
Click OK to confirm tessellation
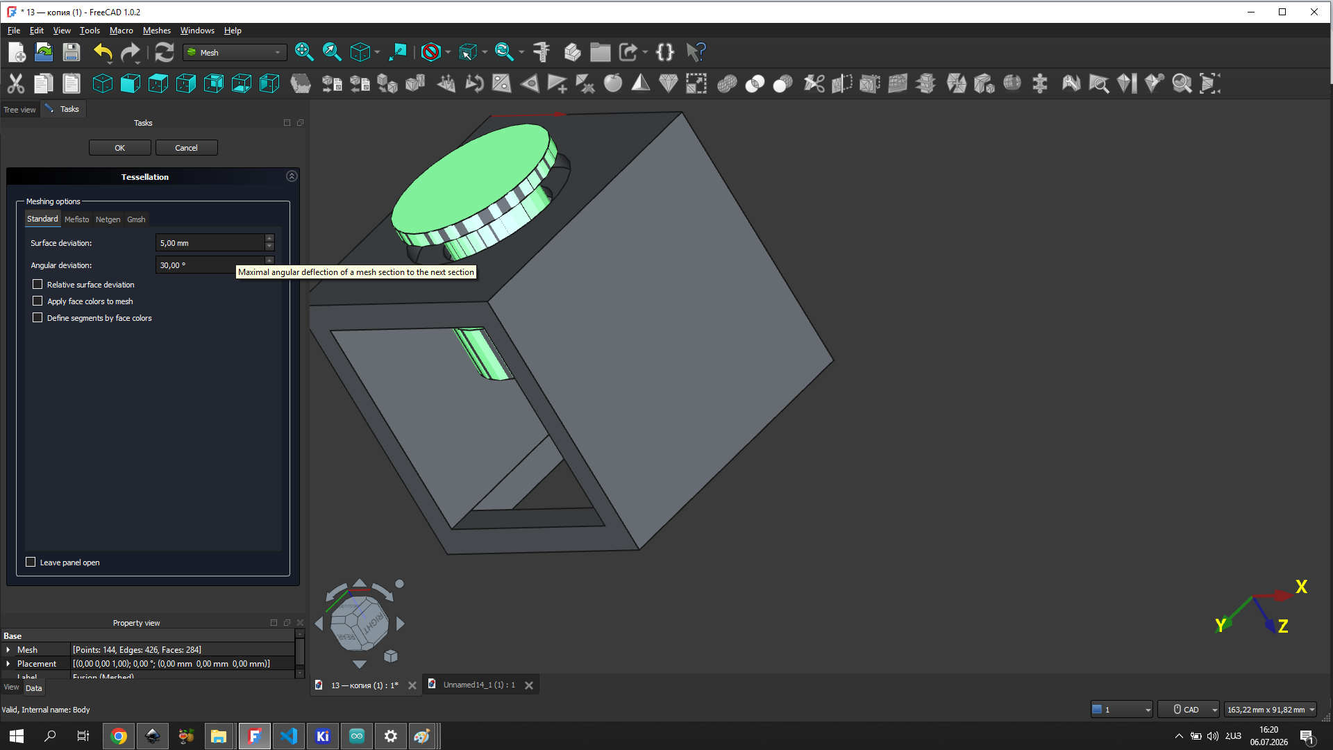click(120, 148)
